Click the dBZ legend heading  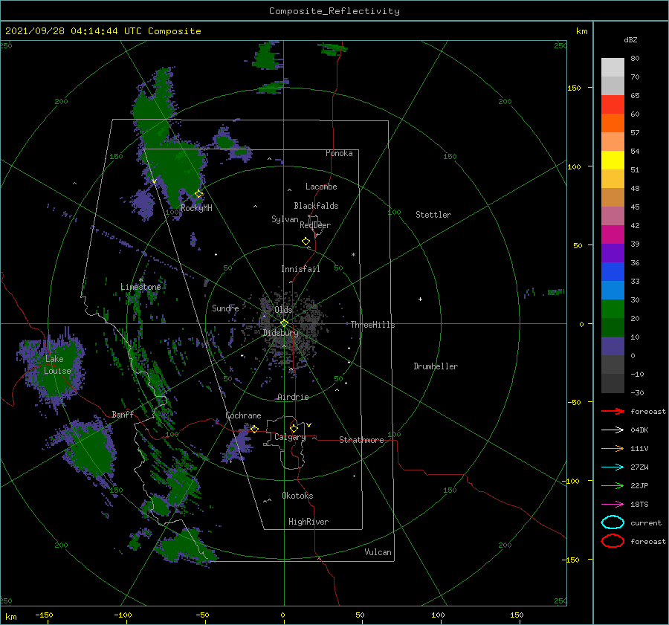[x=630, y=39]
